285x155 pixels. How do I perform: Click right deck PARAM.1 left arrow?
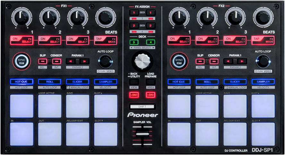tap(228, 61)
